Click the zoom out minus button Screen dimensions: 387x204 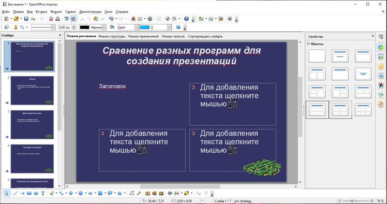tap(340, 201)
